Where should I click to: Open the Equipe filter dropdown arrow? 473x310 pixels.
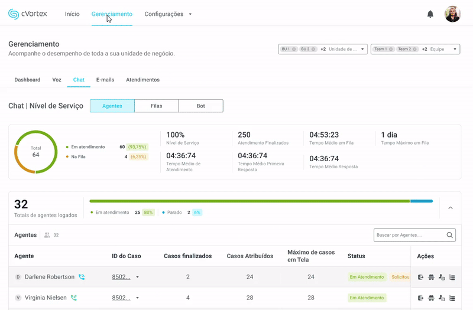[x=455, y=49]
